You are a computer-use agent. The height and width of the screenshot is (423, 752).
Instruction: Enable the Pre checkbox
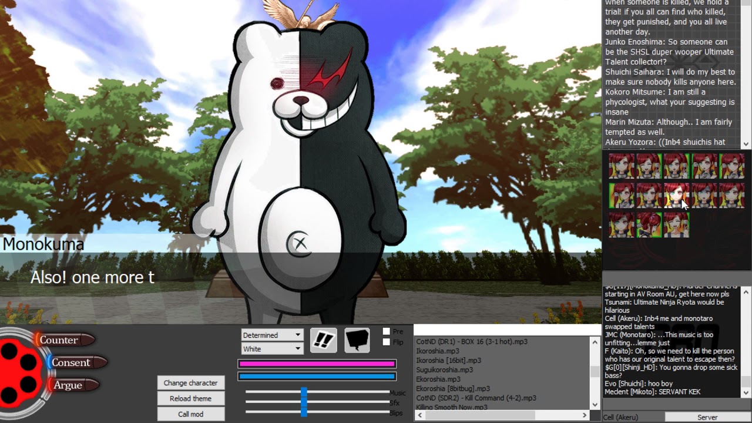pos(387,331)
